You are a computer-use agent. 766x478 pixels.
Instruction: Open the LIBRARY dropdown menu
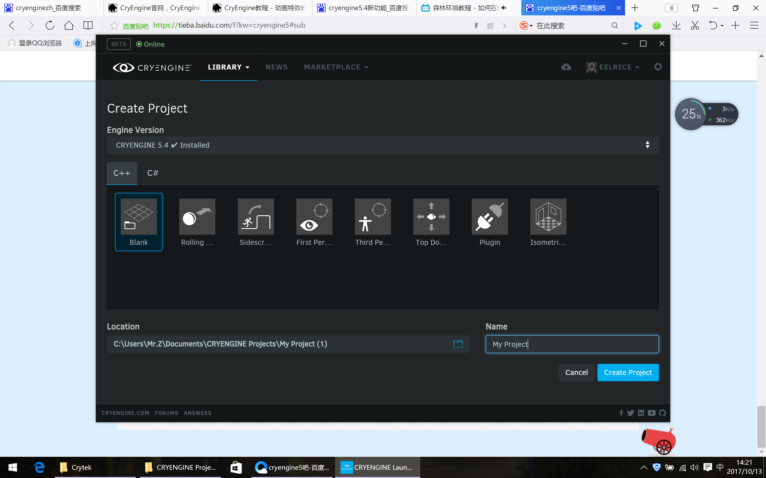(228, 67)
